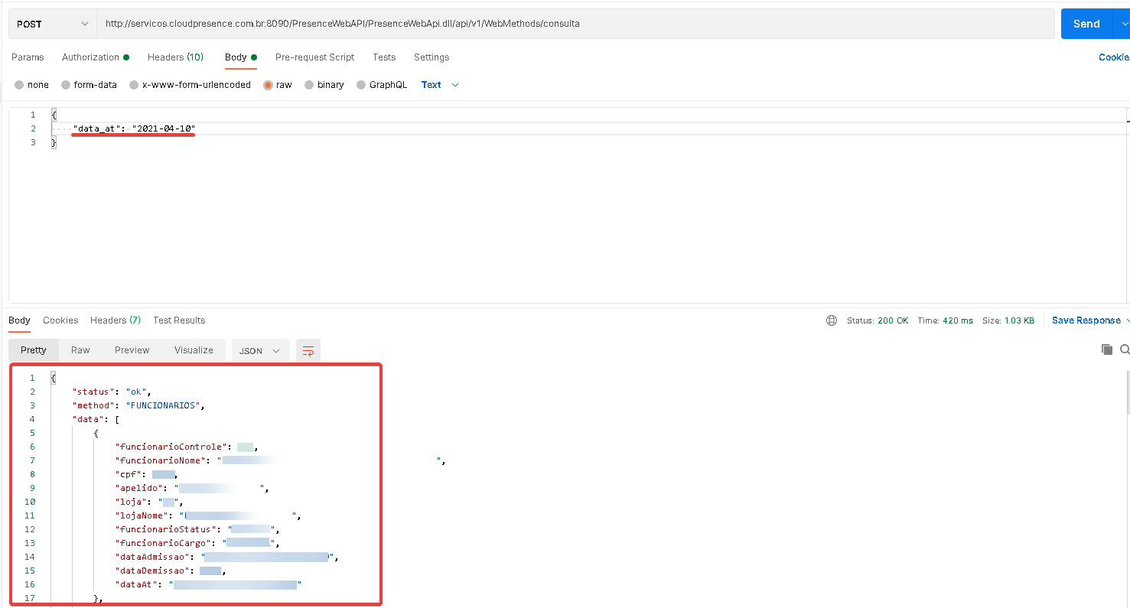
Task: Click the "method": "FUNCIONARIOS" line
Action: pyautogui.click(x=138, y=405)
